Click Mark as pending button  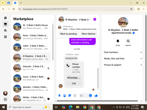click(69, 34)
